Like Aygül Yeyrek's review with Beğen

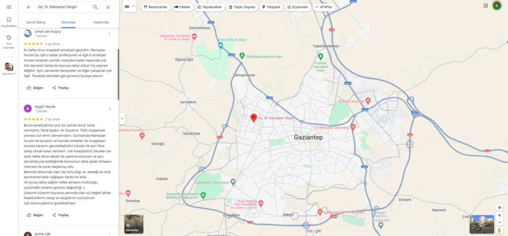[x=35, y=215]
